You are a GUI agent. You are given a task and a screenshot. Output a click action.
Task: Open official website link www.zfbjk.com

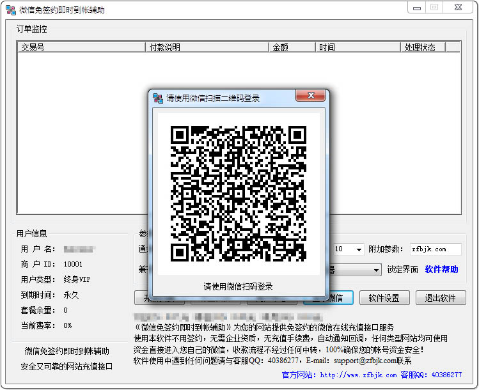[x=358, y=375]
